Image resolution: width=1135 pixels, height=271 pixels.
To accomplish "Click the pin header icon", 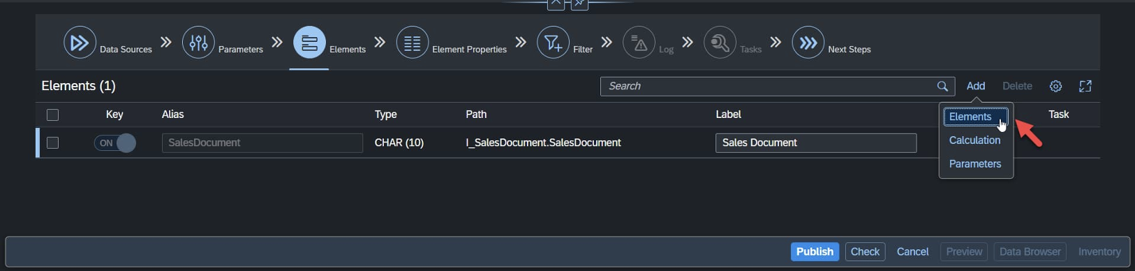I will coord(579,4).
